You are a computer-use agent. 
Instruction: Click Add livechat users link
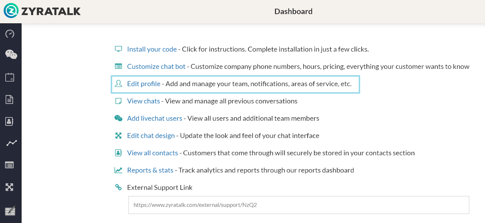click(x=155, y=118)
